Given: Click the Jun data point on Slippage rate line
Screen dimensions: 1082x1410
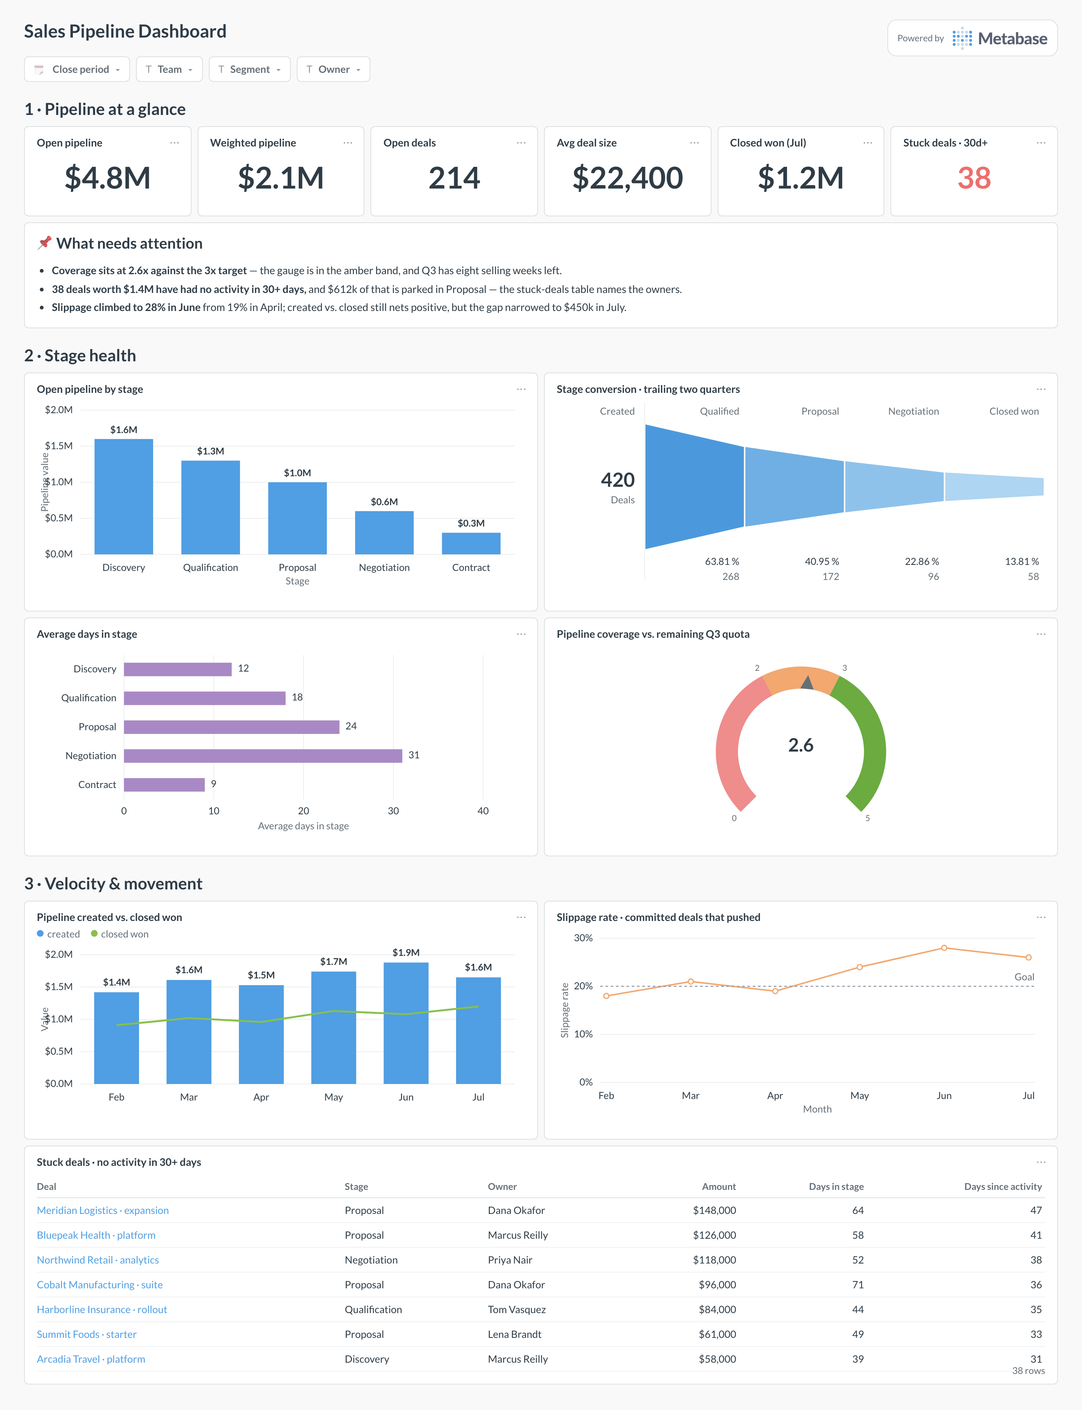Looking at the screenshot, I should (x=944, y=948).
